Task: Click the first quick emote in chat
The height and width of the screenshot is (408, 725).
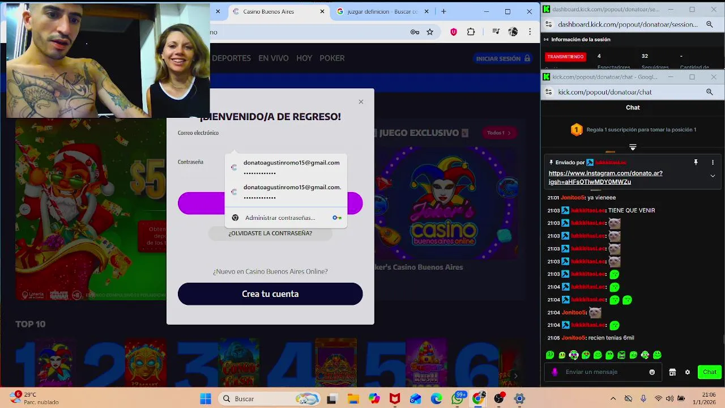Action: click(x=550, y=355)
